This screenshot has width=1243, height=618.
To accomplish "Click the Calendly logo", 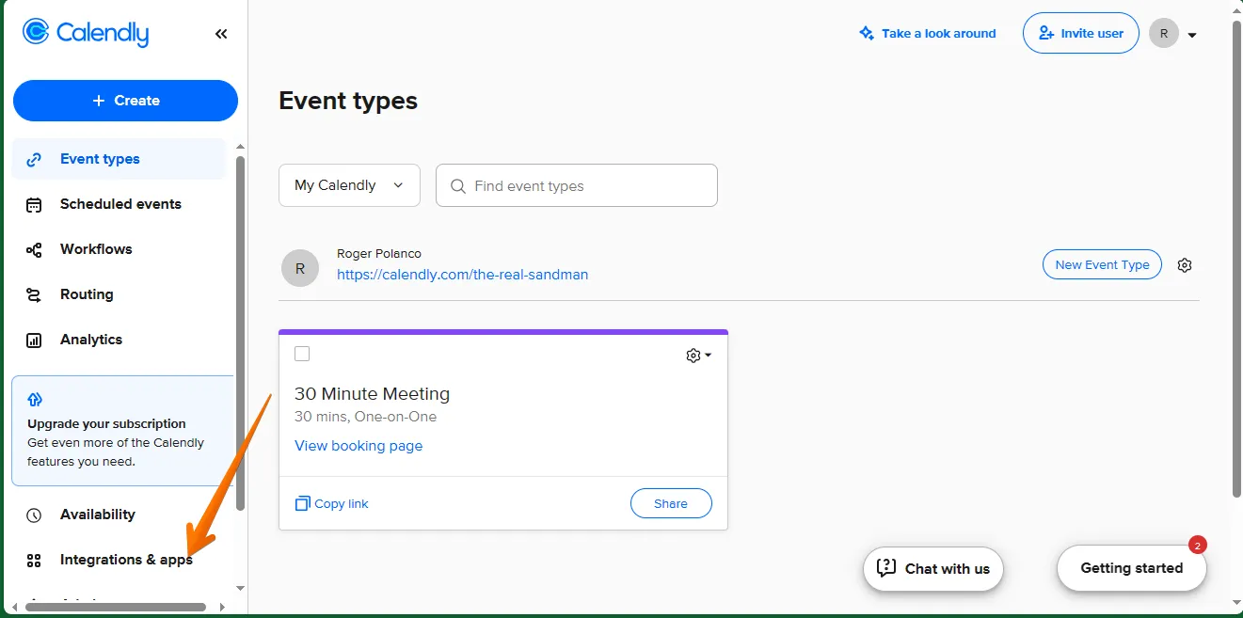I will point(86,33).
